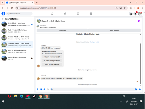Open the Windows Start menu
The height and width of the screenshot is (109, 145).
[x=3, y=101]
